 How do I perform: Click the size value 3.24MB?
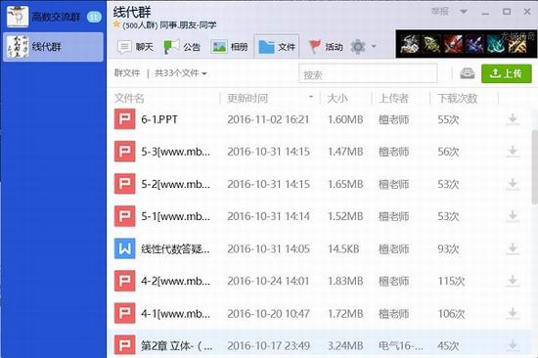tap(345, 345)
